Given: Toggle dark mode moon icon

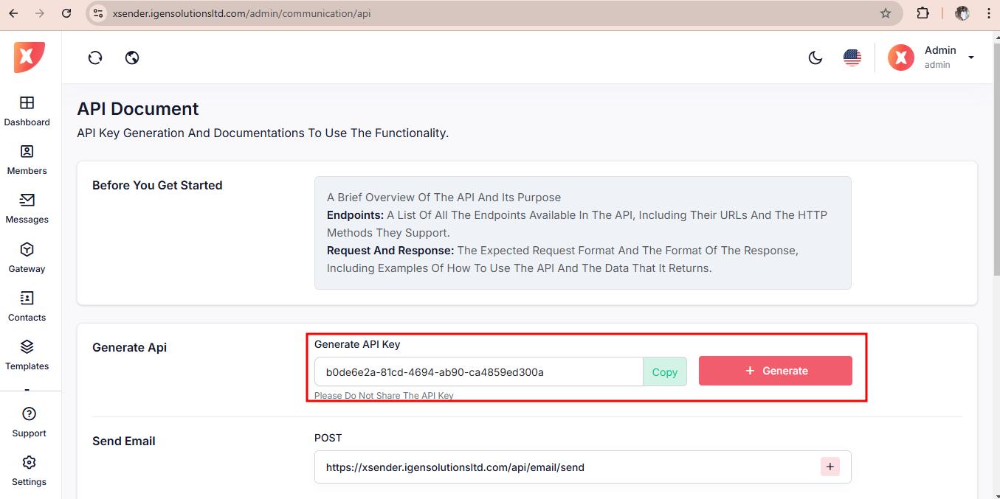Looking at the screenshot, I should coord(815,57).
